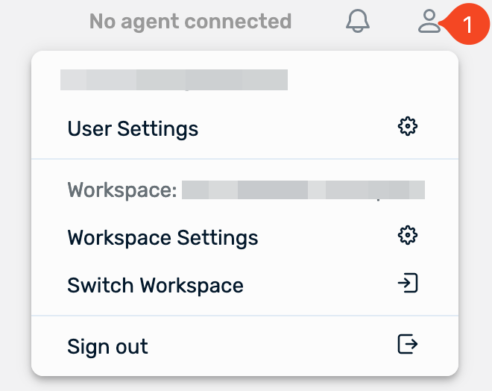The width and height of the screenshot is (492, 391).
Task: Click empty space right of the redacted username
Action: coord(365,79)
